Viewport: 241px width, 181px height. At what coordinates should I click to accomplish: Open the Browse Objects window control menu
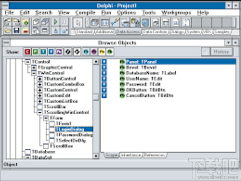pos(6,43)
